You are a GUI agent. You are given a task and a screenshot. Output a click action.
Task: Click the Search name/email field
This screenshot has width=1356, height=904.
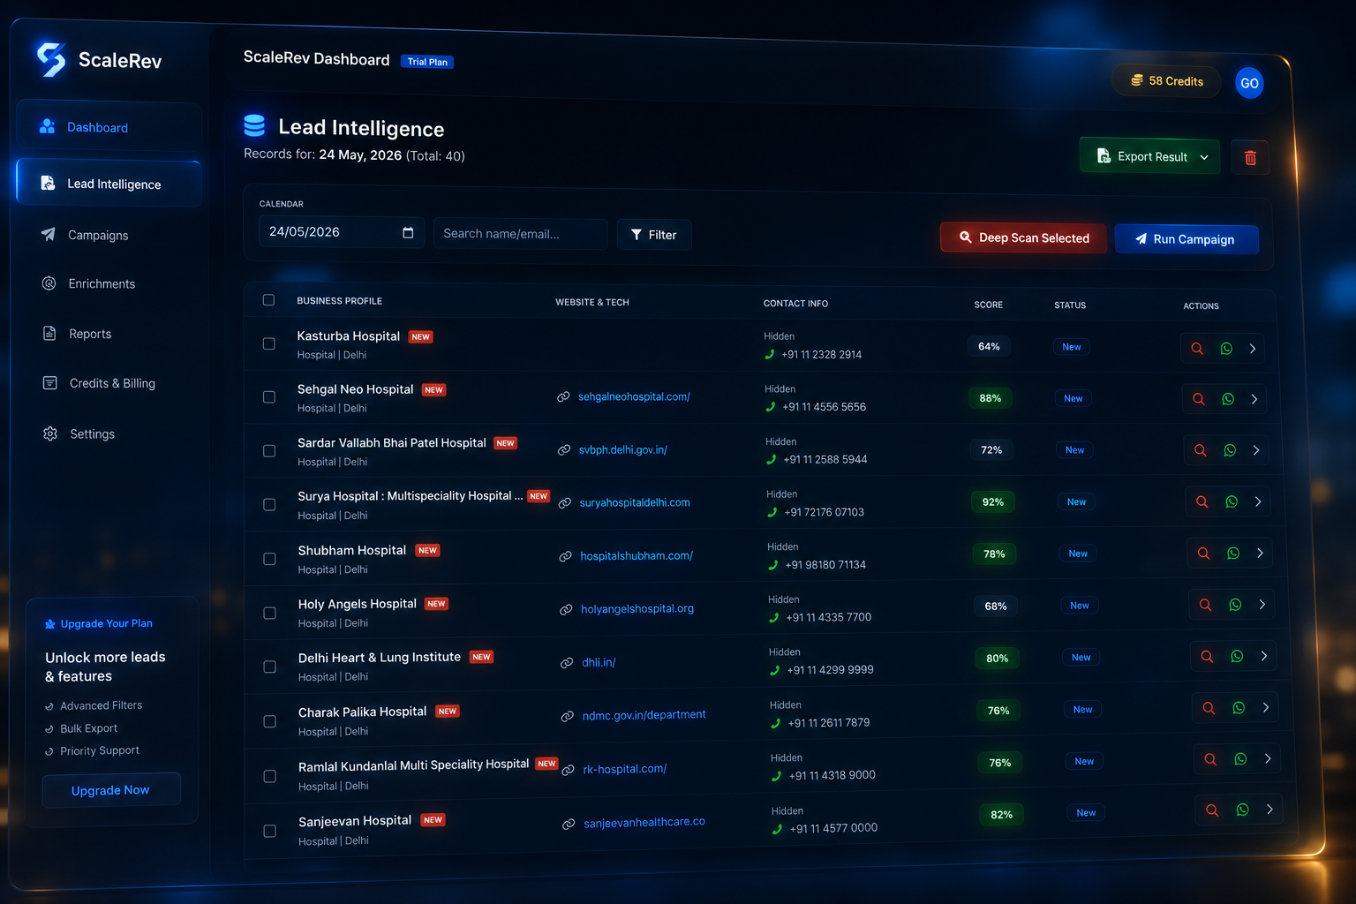pos(520,234)
